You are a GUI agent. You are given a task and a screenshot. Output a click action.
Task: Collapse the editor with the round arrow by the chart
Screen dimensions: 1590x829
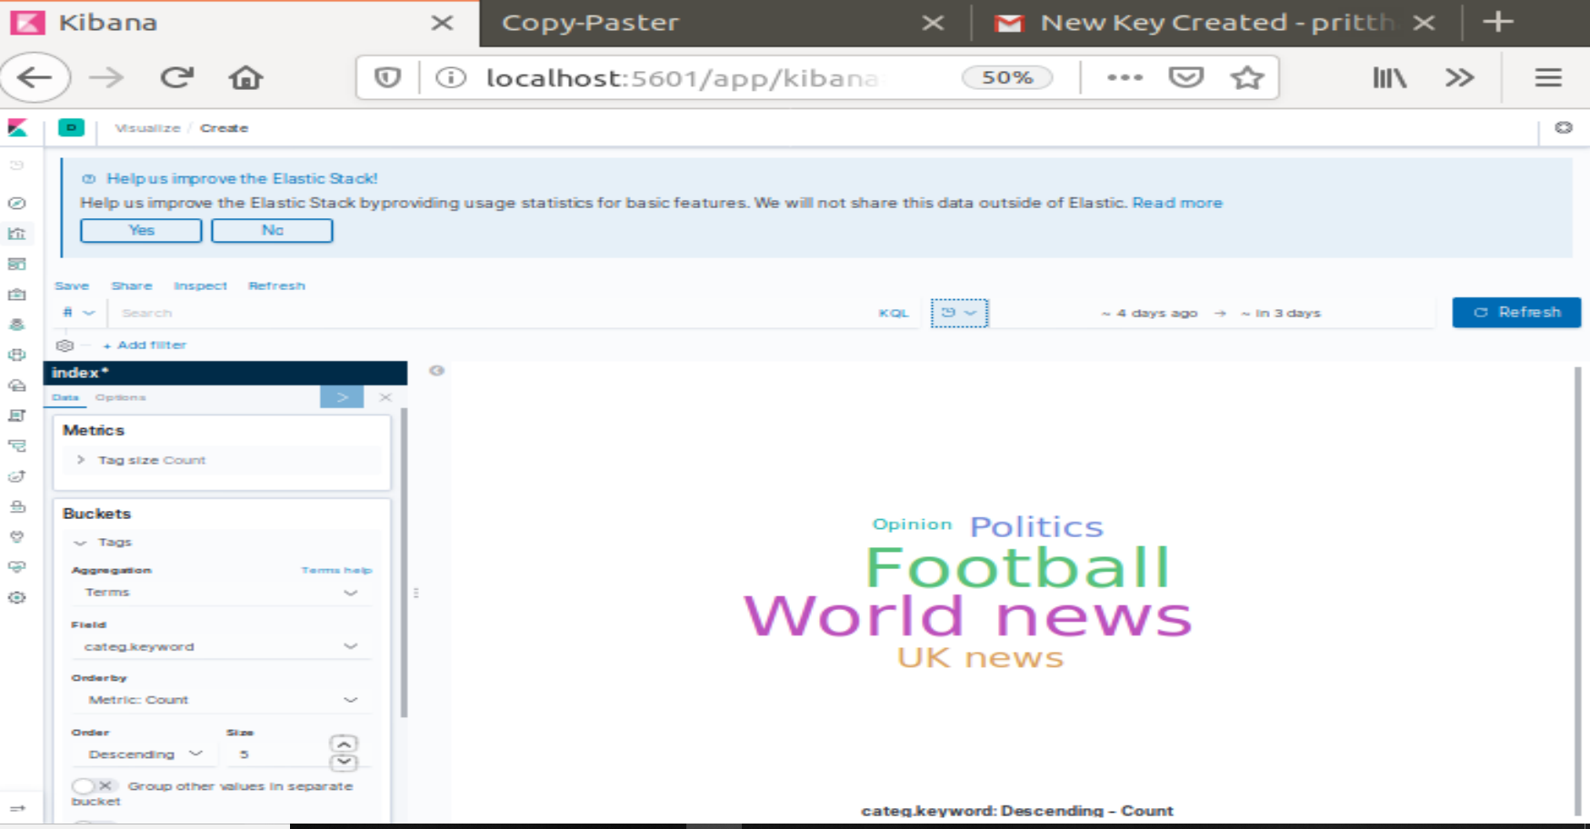click(x=437, y=371)
